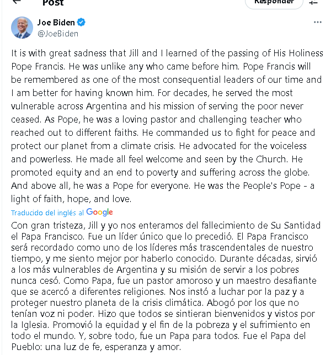Click the English text starting 'It is with great sadness'

click(x=167, y=126)
